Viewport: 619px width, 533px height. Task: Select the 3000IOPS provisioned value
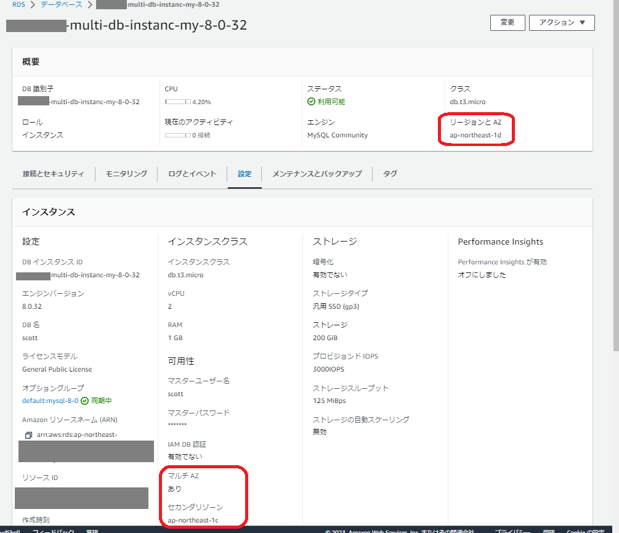(x=328, y=369)
